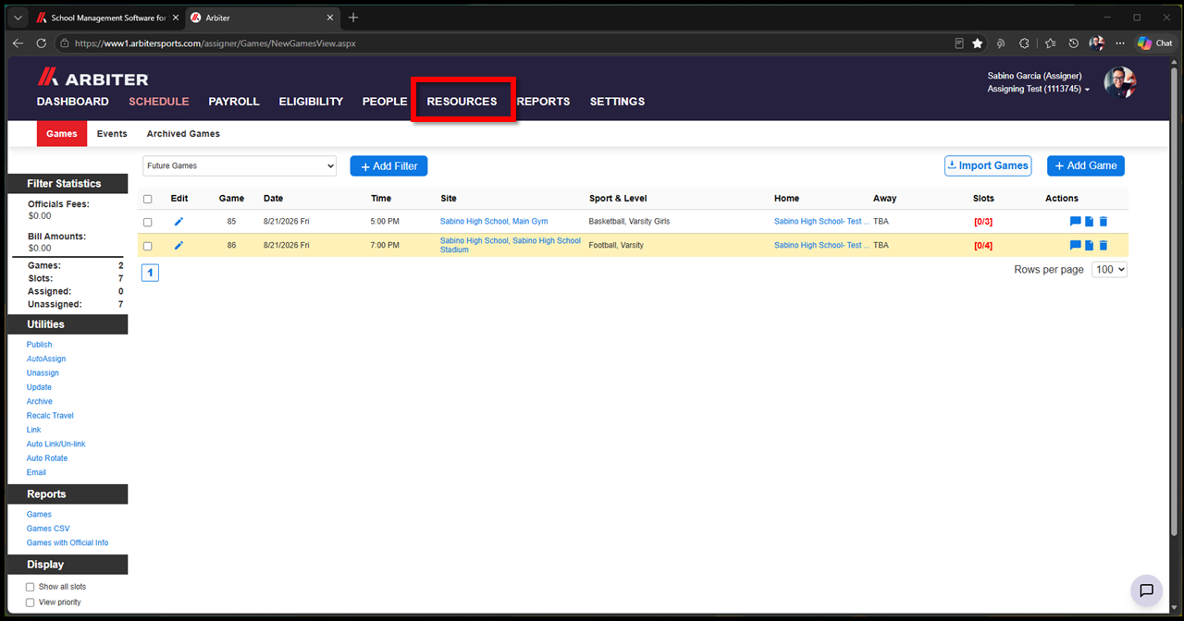This screenshot has height=621, width=1184.
Task: Click Add Game button
Action: coord(1086,165)
